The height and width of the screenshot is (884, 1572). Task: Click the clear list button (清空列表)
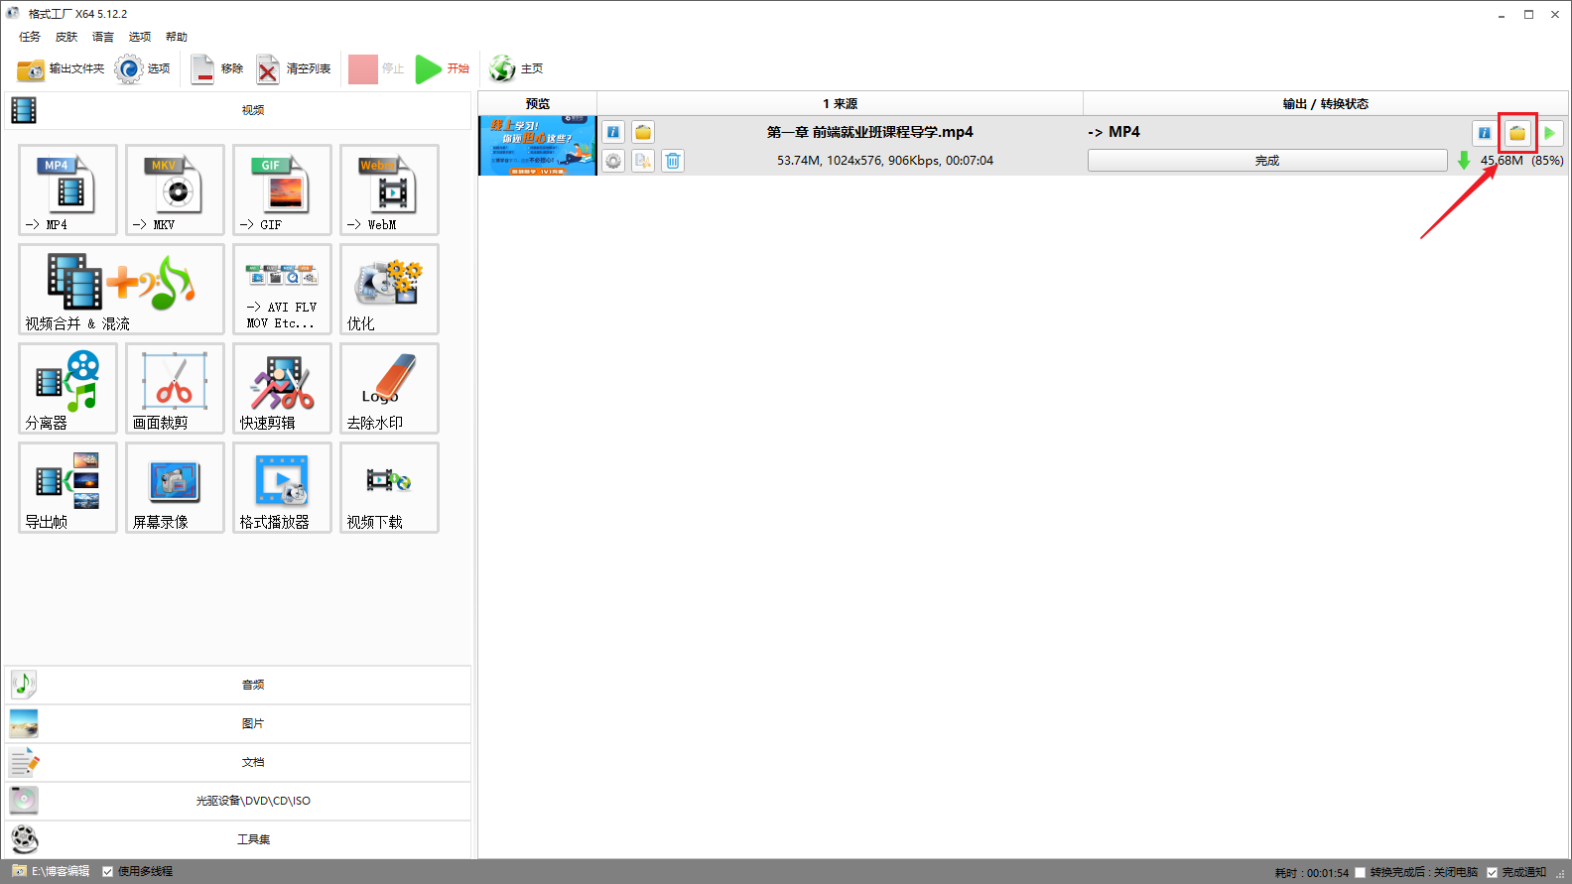[x=294, y=68]
